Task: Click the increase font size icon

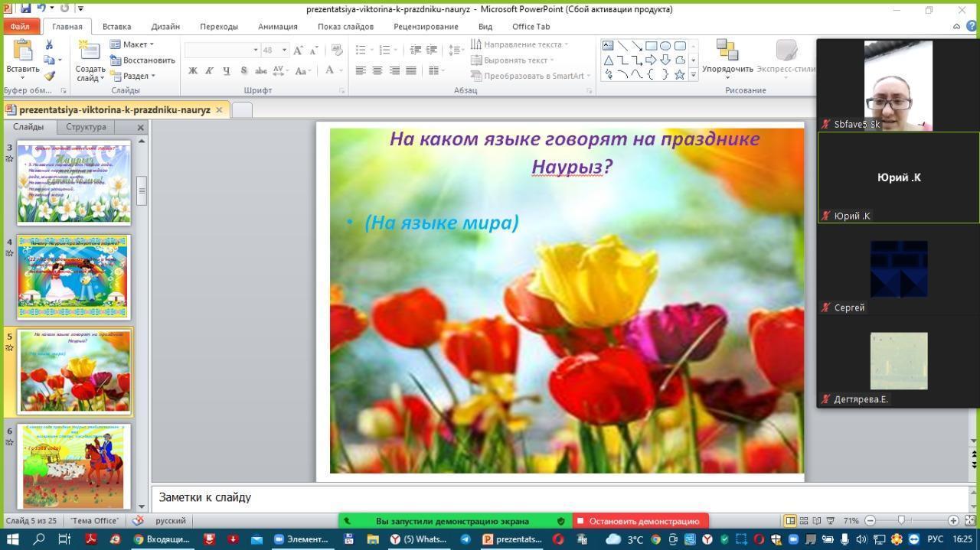Action: [x=299, y=50]
